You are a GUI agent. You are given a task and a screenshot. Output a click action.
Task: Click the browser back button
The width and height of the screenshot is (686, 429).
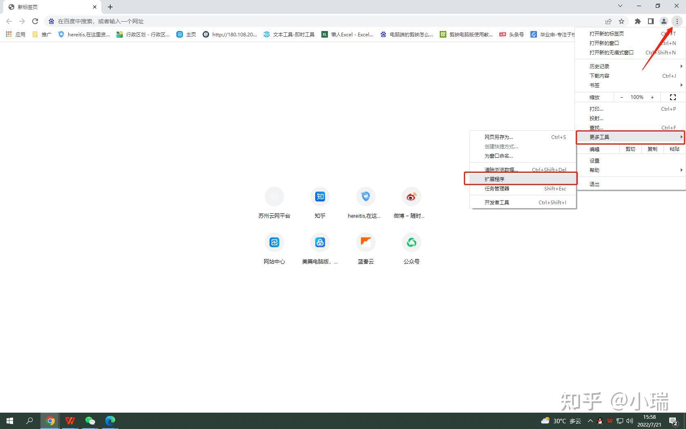[x=9, y=21]
